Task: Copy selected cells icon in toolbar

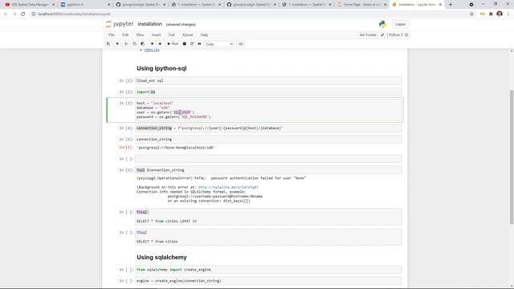Action: [x=134, y=44]
